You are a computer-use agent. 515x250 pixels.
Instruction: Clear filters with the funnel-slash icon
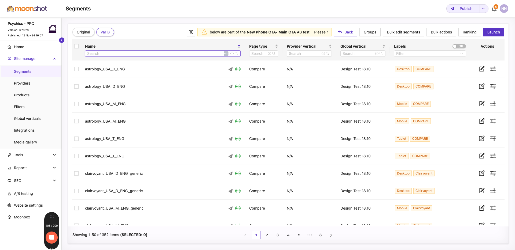pyautogui.click(x=191, y=32)
